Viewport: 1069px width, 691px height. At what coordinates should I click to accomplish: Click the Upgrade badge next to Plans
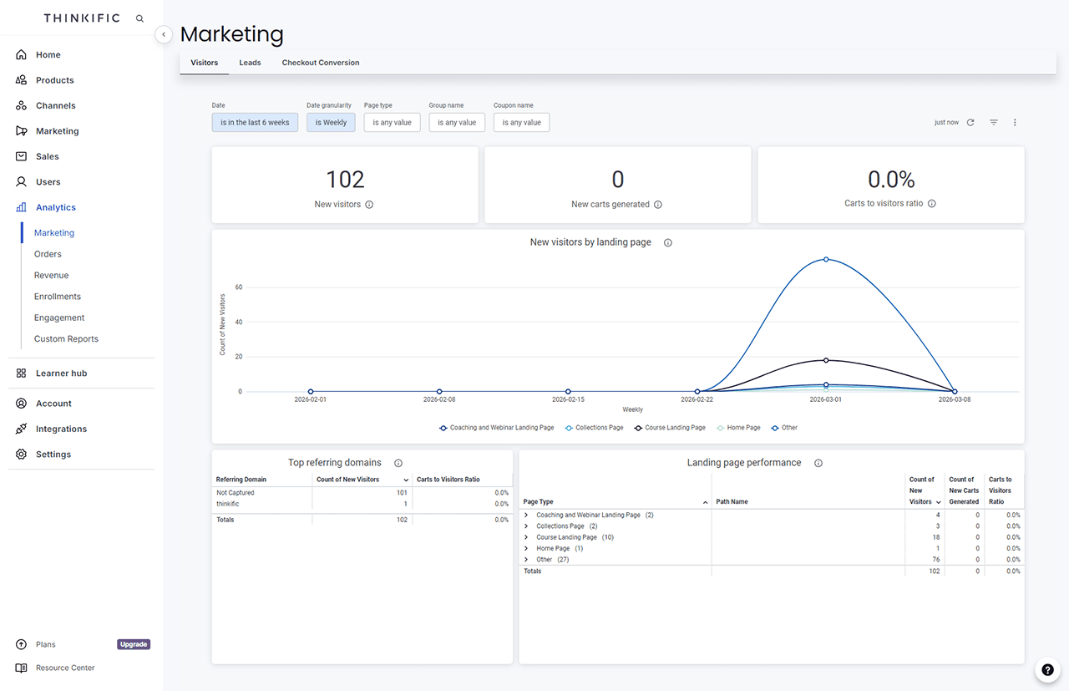(134, 644)
